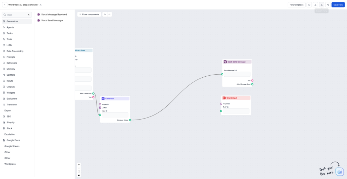This screenshot has height=179, width=347.
Task: Rename flow using pencil icon
Action: click(x=41, y=5)
